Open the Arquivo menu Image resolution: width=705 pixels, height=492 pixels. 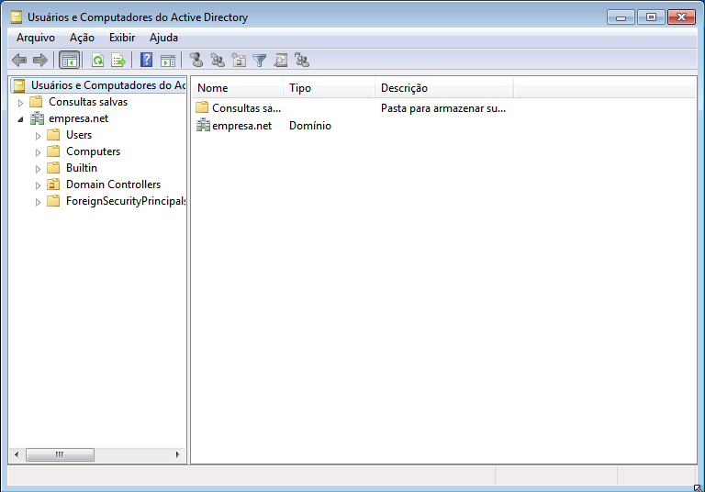(x=36, y=38)
